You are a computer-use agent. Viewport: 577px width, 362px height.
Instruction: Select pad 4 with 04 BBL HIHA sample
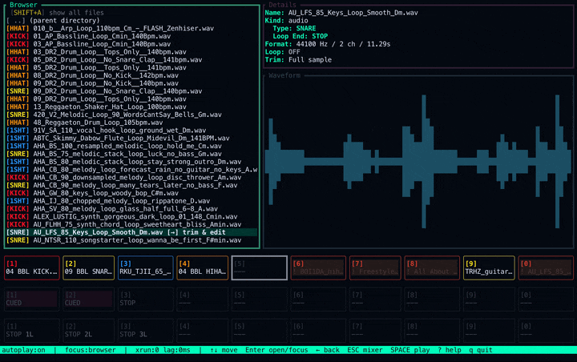pyautogui.click(x=204, y=267)
